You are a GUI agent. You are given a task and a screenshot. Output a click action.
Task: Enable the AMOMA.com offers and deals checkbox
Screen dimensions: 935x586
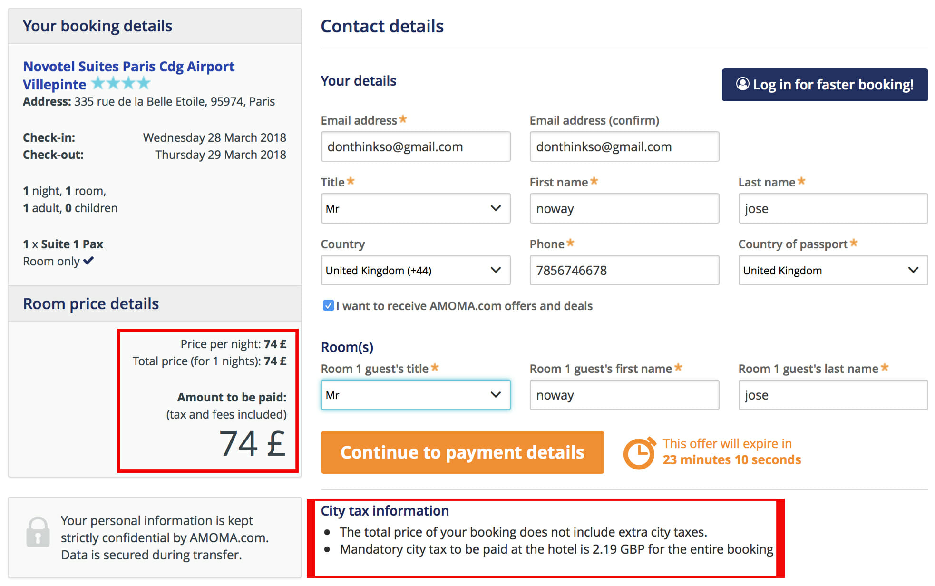[328, 306]
